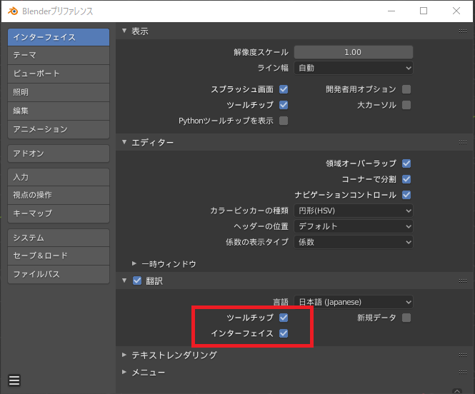Switch to アニメーション tab
Image resolution: width=475 pixels, height=394 pixels.
pyautogui.click(x=59, y=129)
